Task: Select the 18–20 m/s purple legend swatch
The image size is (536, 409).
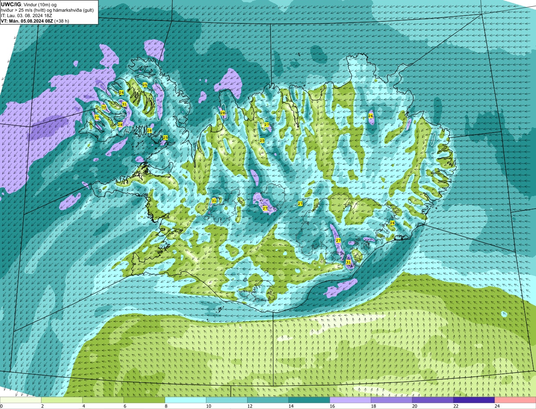Action: tap(392, 400)
